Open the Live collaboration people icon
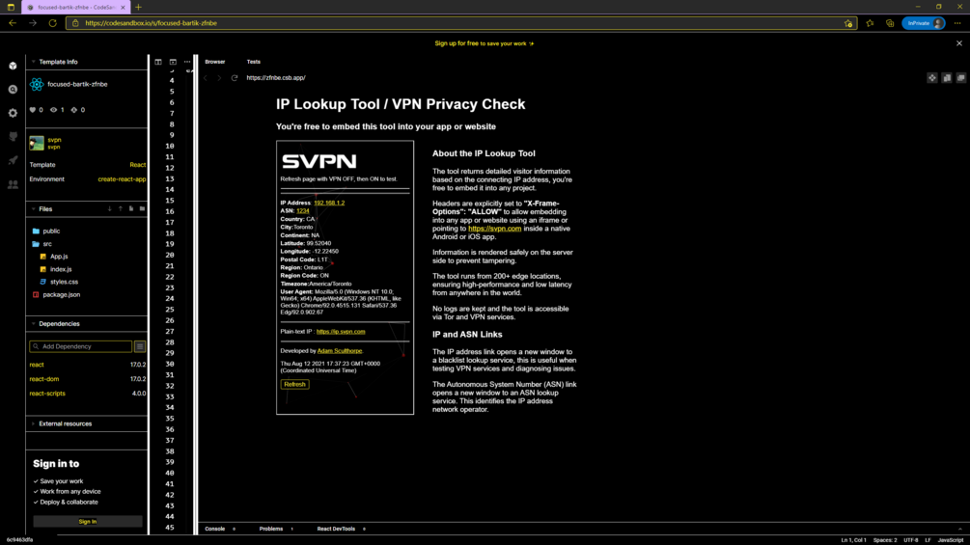 (x=13, y=184)
